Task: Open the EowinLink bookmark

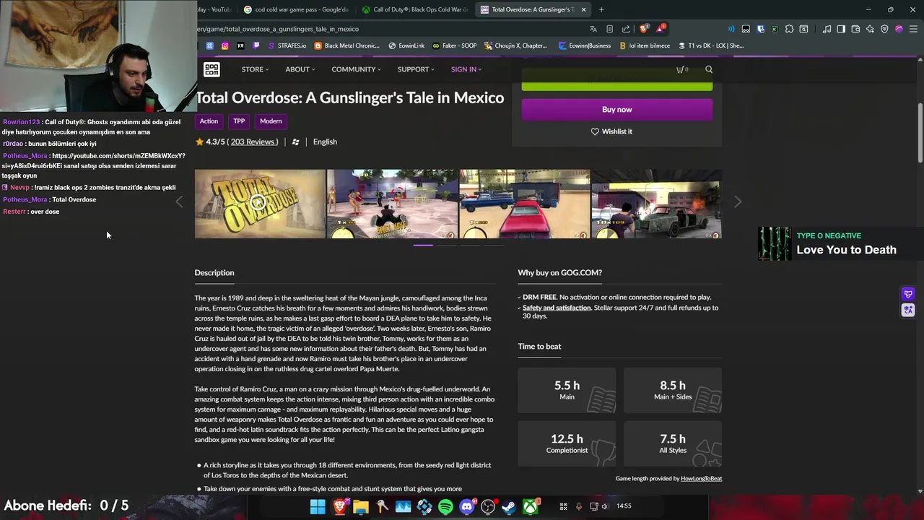Action: click(x=406, y=45)
